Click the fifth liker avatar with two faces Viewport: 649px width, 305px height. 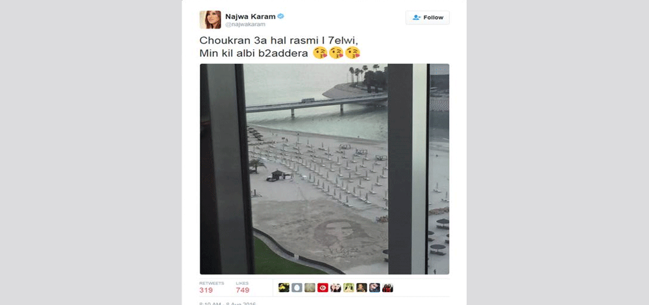tap(336, 287)
